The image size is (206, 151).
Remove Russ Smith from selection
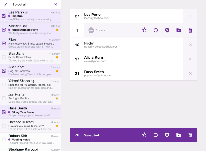click(190, 73)
